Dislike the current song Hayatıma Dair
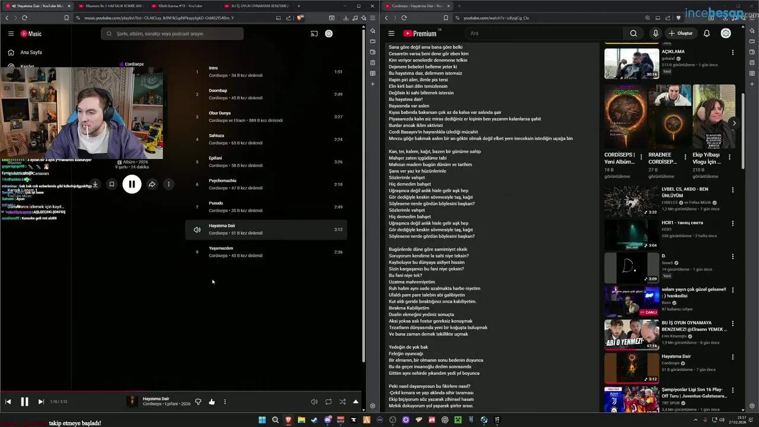This screenshot has height=427, width=759. [198, 401]
